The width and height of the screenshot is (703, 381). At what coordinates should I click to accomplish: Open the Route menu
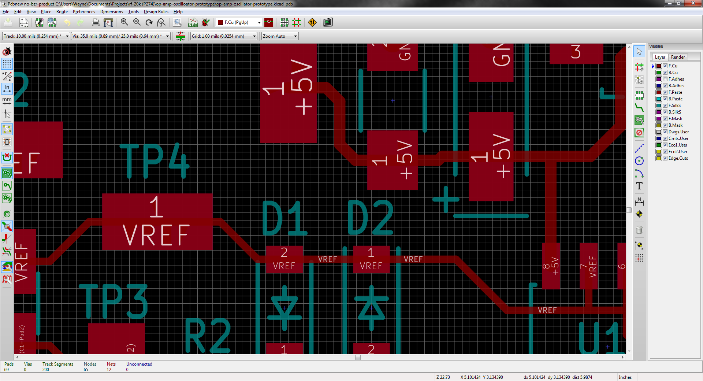pyautogui.click(x=62, y=12)
